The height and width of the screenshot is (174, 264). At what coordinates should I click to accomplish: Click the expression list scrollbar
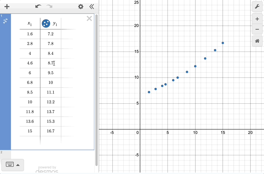[97, 86]
